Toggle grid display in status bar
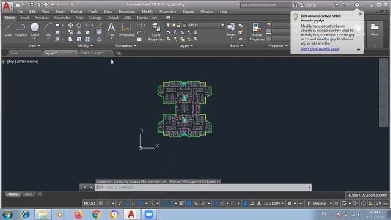The image size is (391, 220). click(x=100, y=204)
